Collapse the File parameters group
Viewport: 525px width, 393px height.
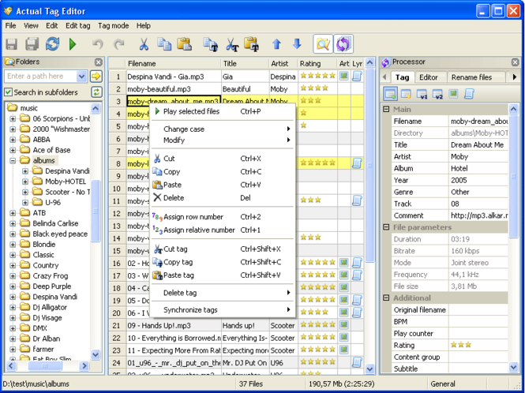386,227
